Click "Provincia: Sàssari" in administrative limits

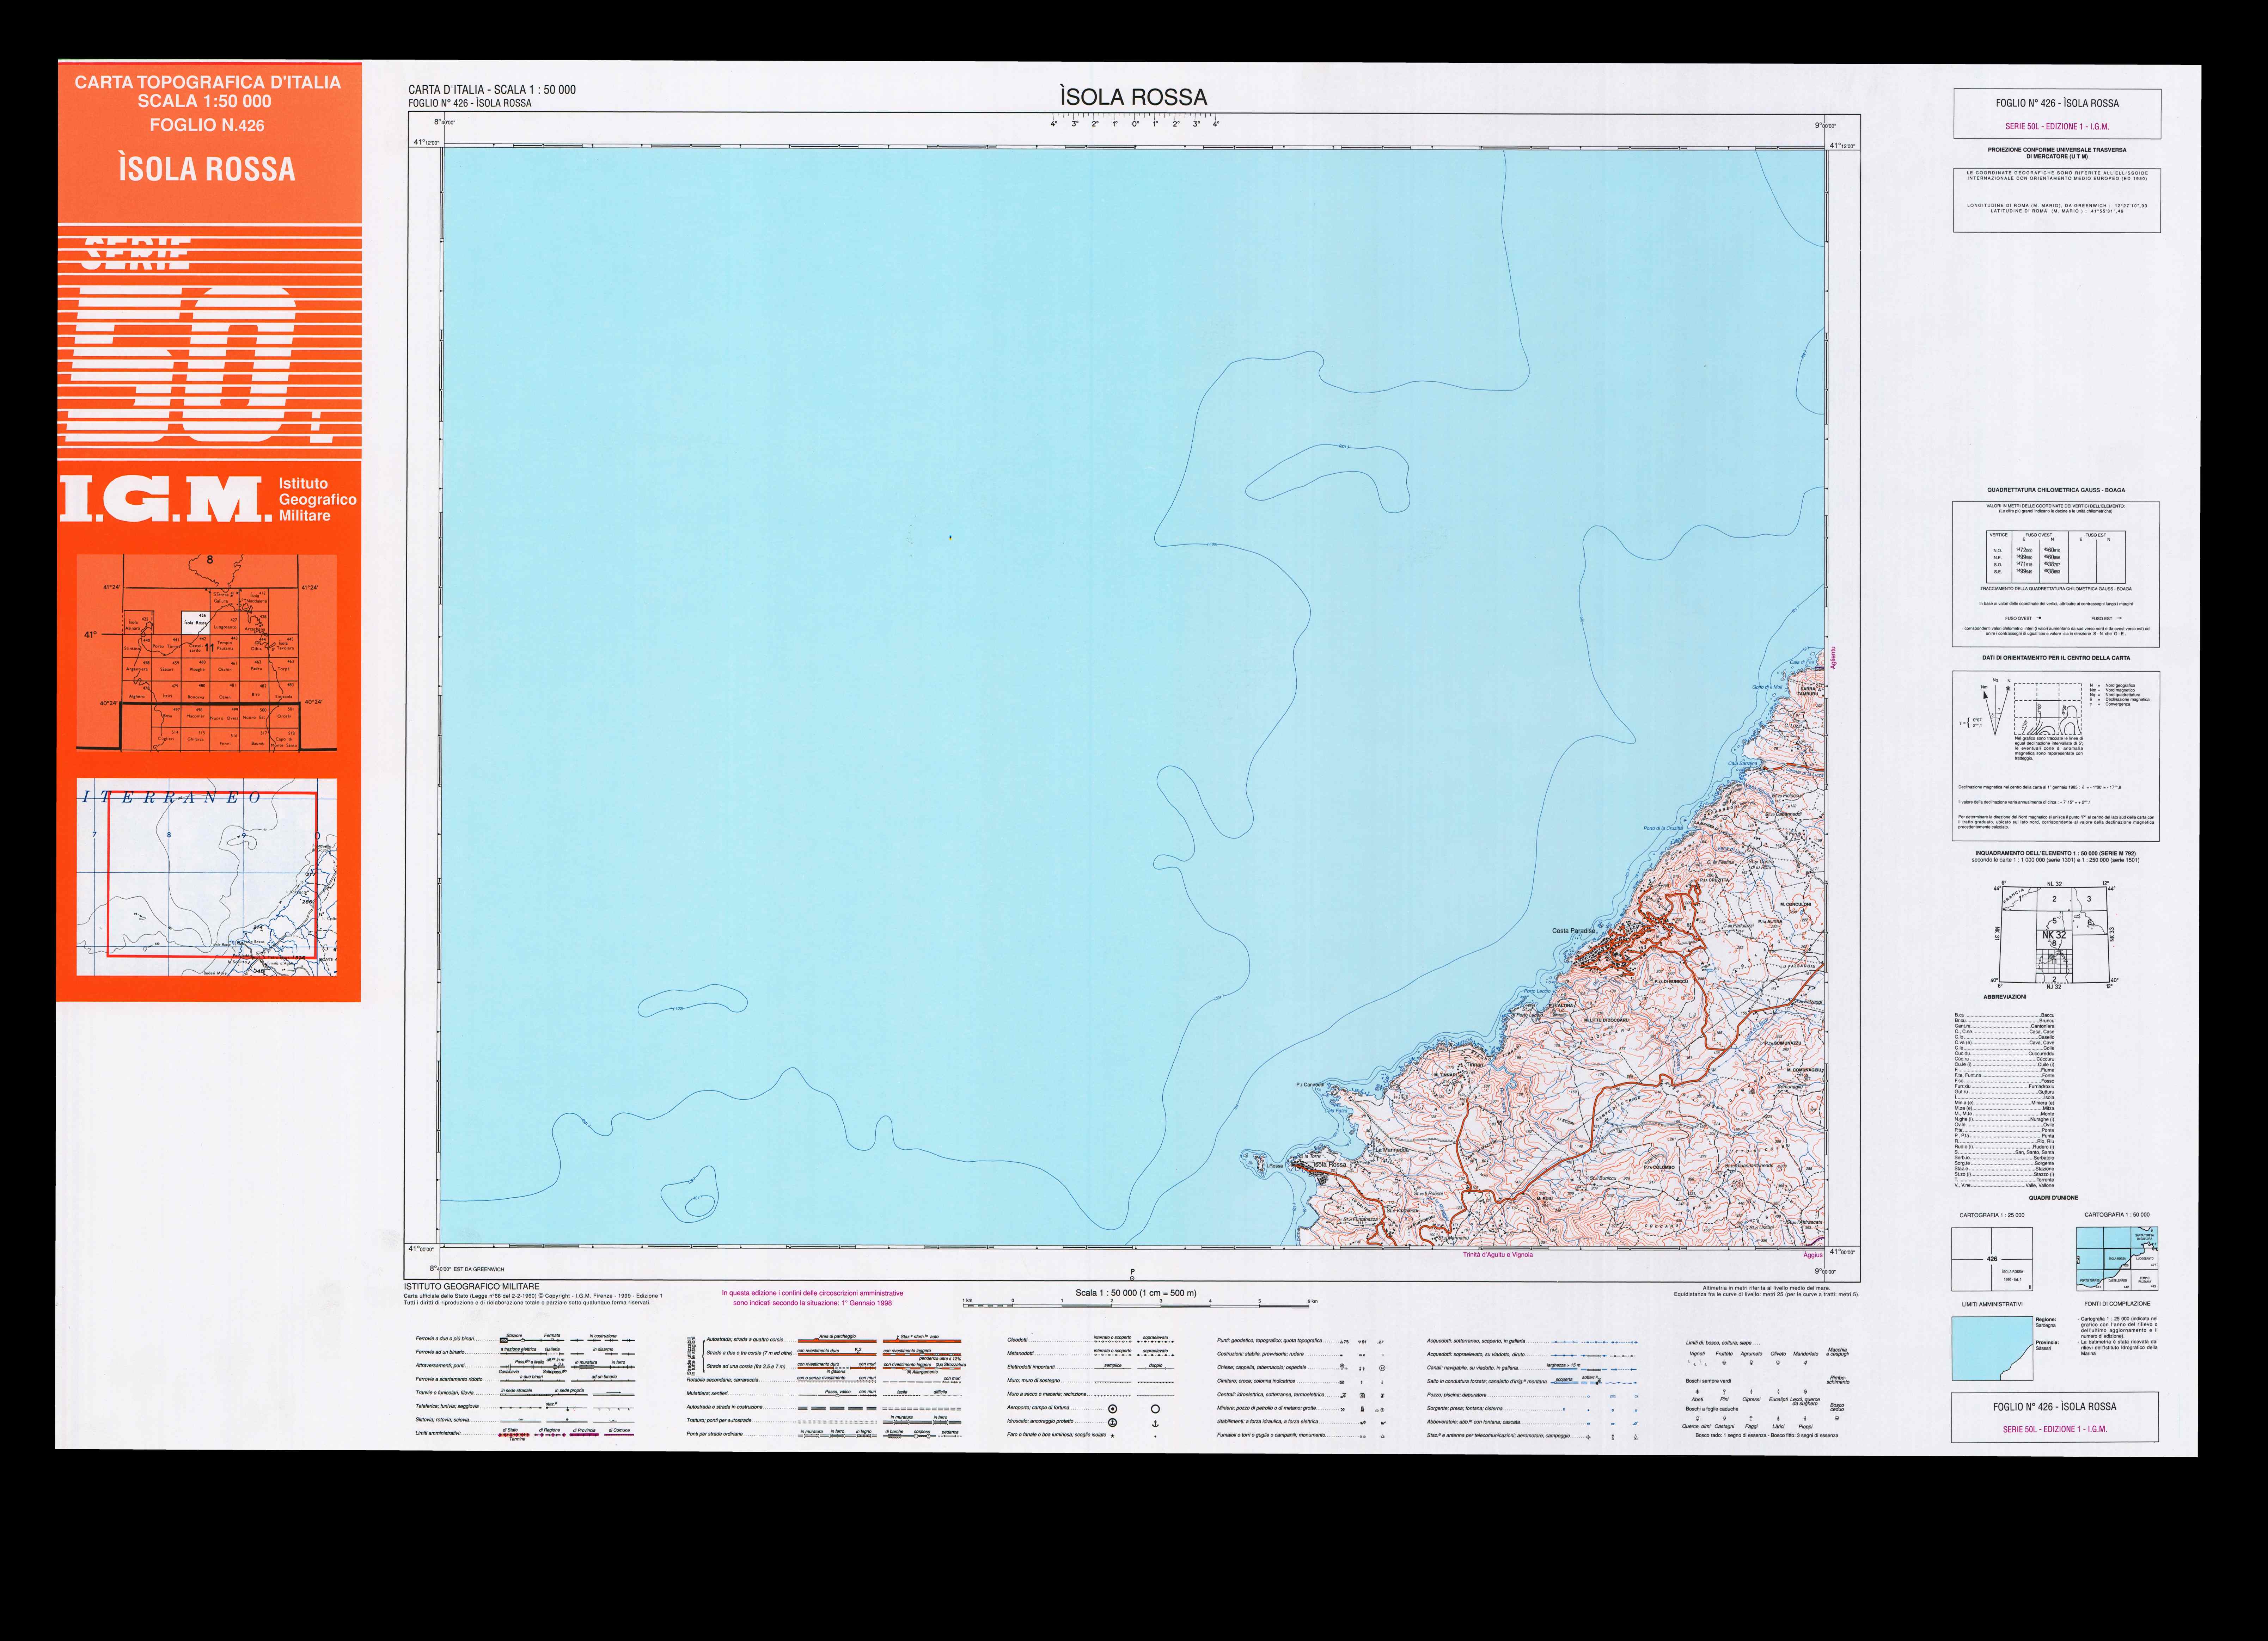coord(2047,1345)
